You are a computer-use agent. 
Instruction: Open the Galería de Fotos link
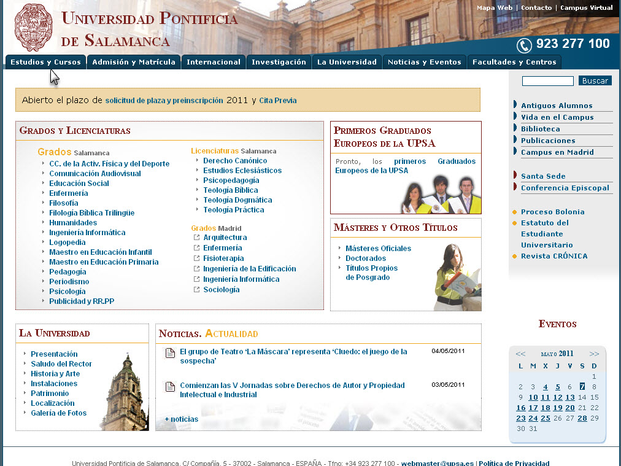coord(59,413)
